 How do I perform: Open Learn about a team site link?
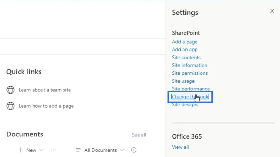click(45, 90)
